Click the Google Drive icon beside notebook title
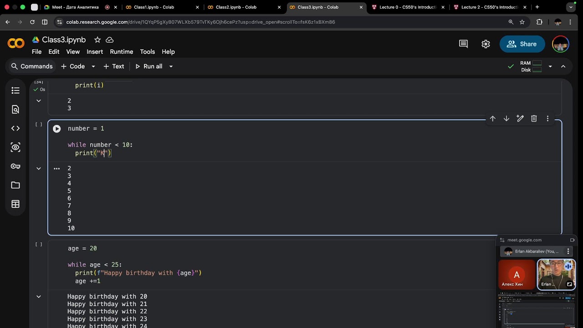This screenshot has height=328, width=583. coord(36,40)
